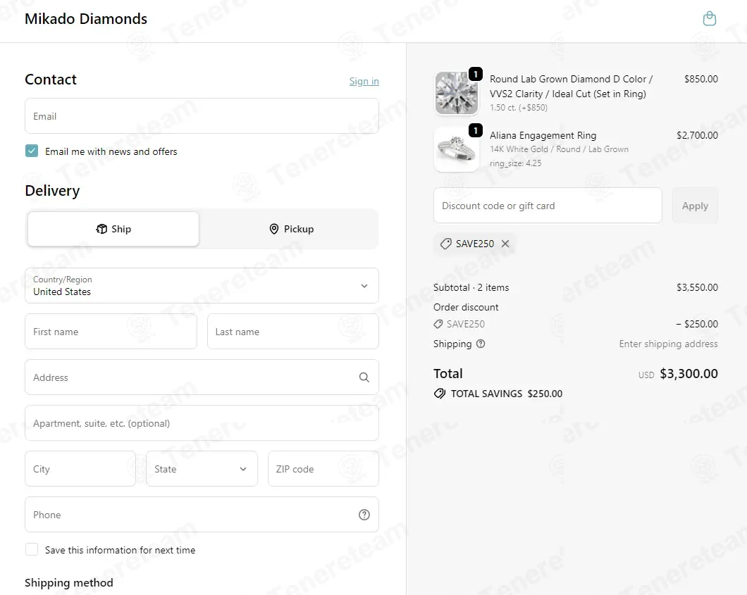Click the Sign in link

click(x=364, y=82)
